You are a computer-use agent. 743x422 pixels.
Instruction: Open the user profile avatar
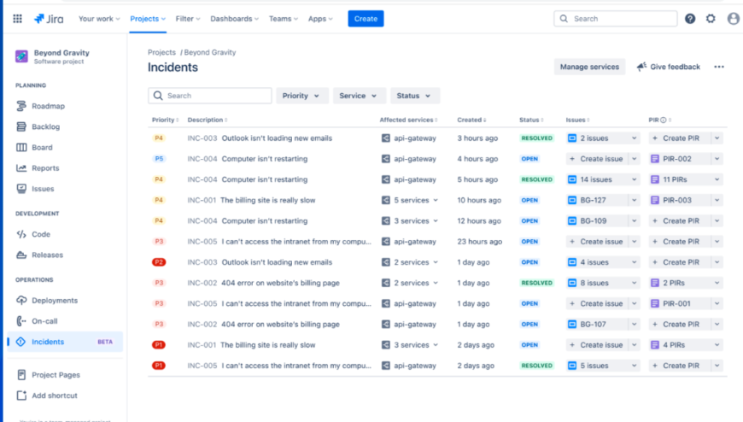coord(733,19)
